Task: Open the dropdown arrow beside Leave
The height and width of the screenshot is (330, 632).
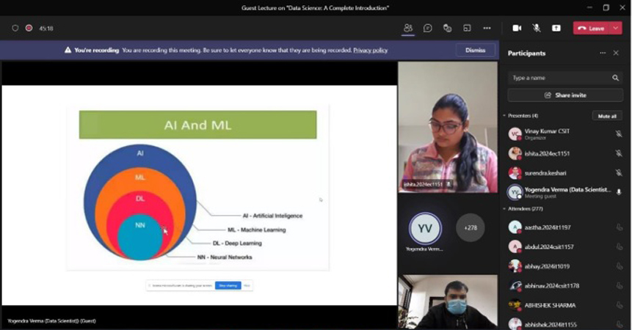Action: [615, 28]
